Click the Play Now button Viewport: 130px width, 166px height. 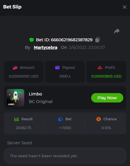pos(107,98)
